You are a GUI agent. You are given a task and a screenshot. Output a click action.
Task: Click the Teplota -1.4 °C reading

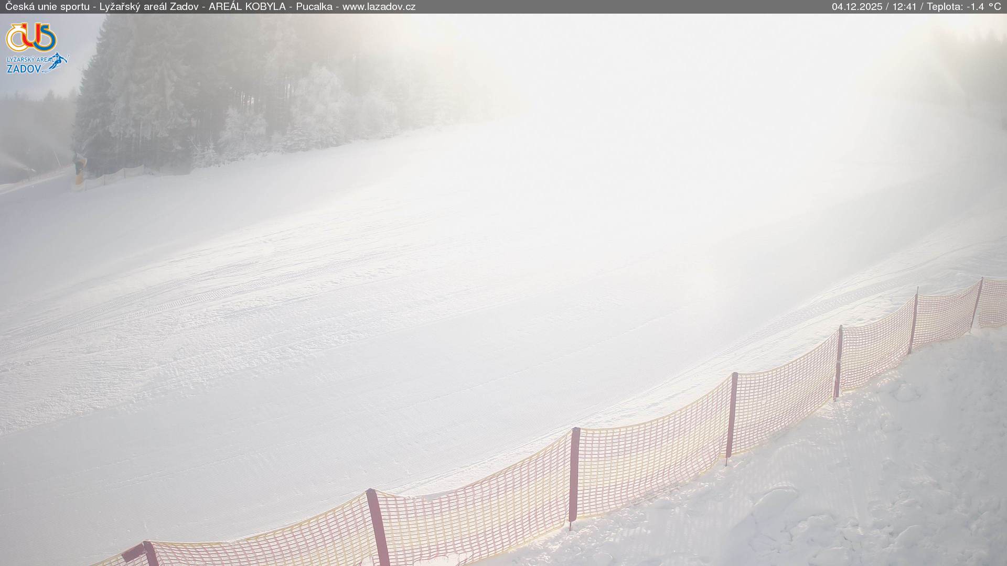pyautogui.click(x=963, y=7)
